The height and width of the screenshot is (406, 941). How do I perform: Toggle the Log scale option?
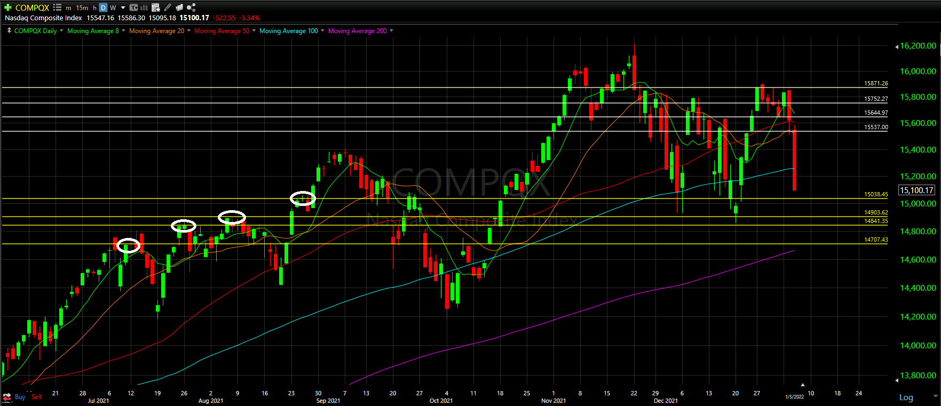click(906, 397)
